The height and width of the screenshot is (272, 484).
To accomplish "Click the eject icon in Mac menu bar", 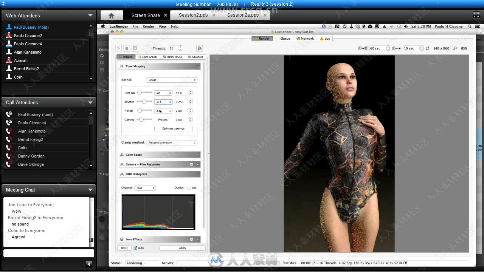I will point(385,26).
